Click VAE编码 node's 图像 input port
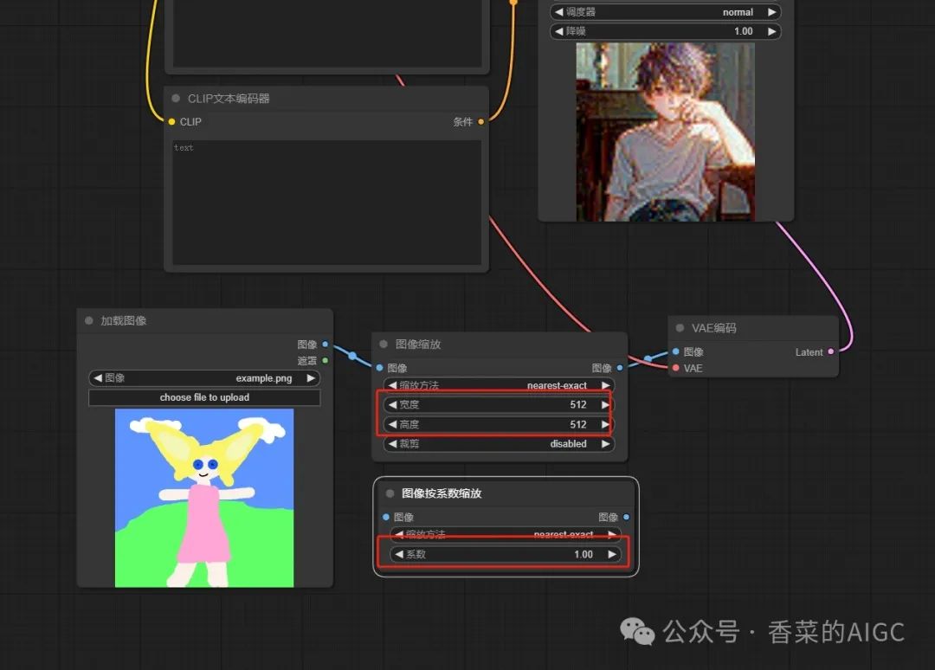935x670 pixels. click(675, 351)
